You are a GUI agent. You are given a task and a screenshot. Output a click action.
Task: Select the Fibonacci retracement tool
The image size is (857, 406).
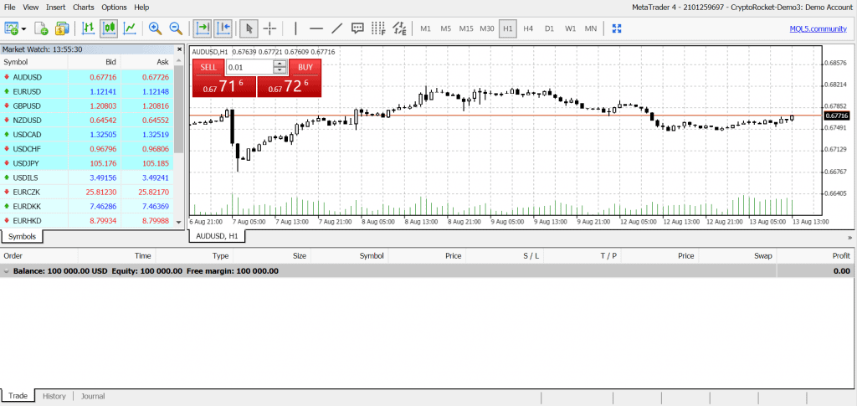(x=377, y=28)
